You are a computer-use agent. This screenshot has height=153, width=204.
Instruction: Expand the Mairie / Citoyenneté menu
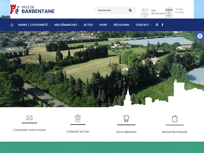[34, 25]
